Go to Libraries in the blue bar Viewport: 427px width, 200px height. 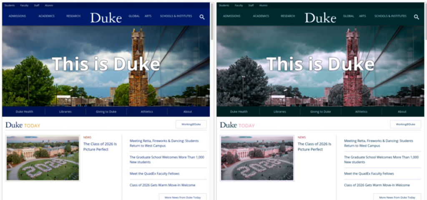coord(65,111)
